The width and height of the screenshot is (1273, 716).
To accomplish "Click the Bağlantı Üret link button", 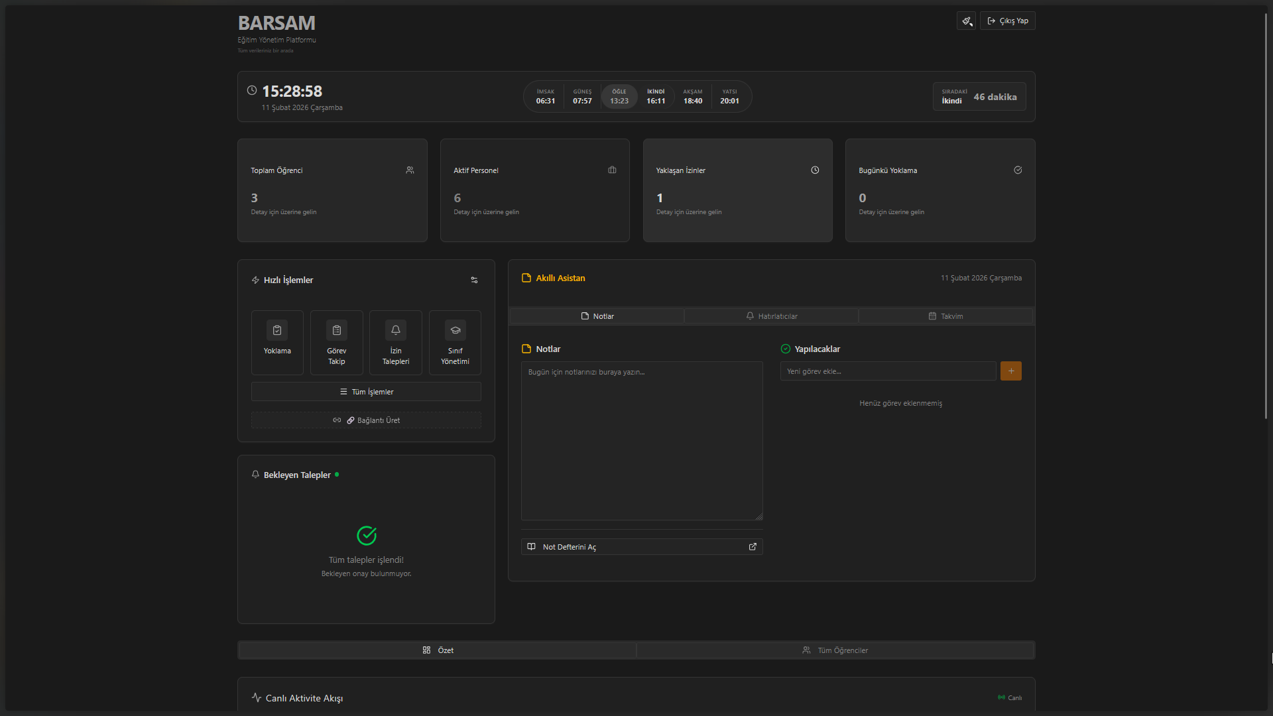I will 366,420.
